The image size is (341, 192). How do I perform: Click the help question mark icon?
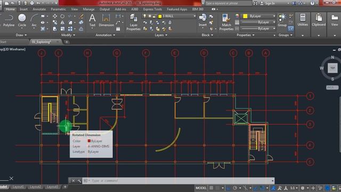tap(312, 3)
